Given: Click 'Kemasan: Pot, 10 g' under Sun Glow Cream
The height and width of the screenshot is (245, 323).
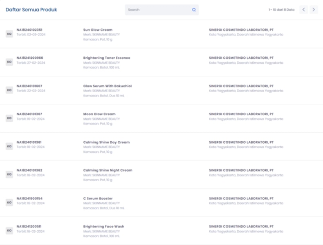Looking at the screenshot, I should [98, 40].
